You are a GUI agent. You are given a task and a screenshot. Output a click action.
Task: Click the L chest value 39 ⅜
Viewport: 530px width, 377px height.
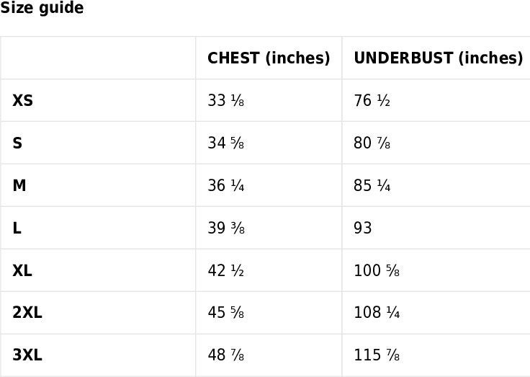click(x=226, y=228)
